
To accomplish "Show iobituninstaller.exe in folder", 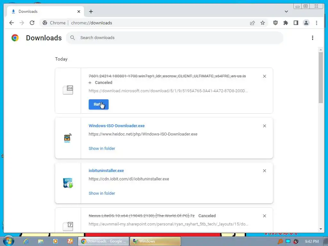I will point(102,193).
